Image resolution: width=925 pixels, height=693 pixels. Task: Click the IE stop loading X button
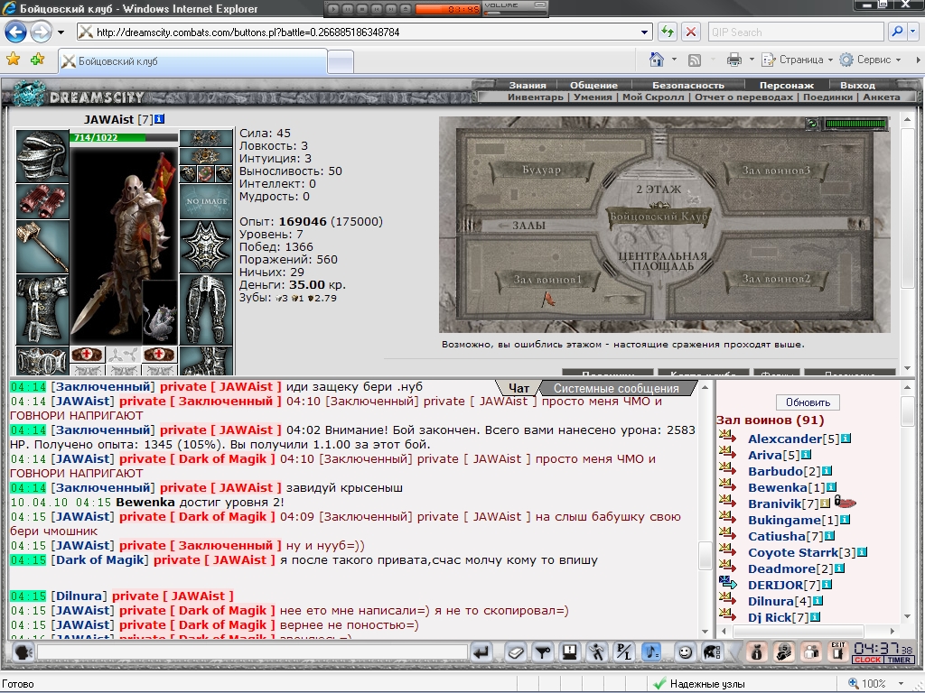pyautogui.click(x=691, y=32)
